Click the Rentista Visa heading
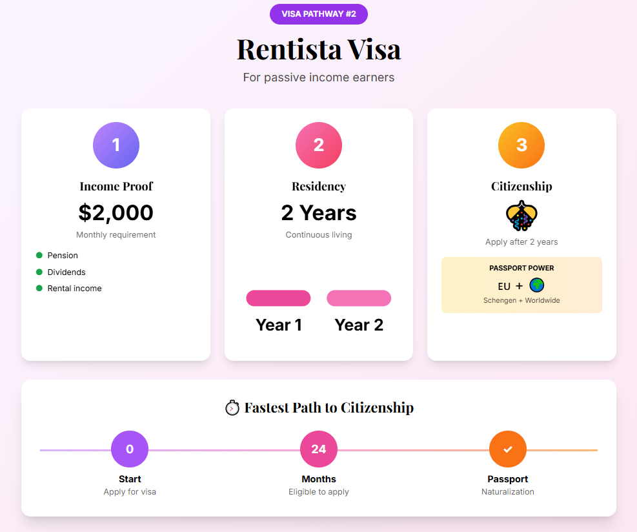Viewport: 637px width, 532px height. (x=319, y=49)
